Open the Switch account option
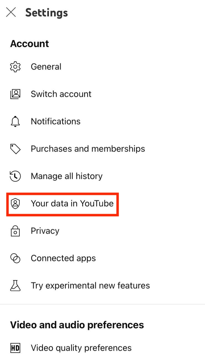Image resolution: width=205 pixels, height=354 pixels. 61,94
